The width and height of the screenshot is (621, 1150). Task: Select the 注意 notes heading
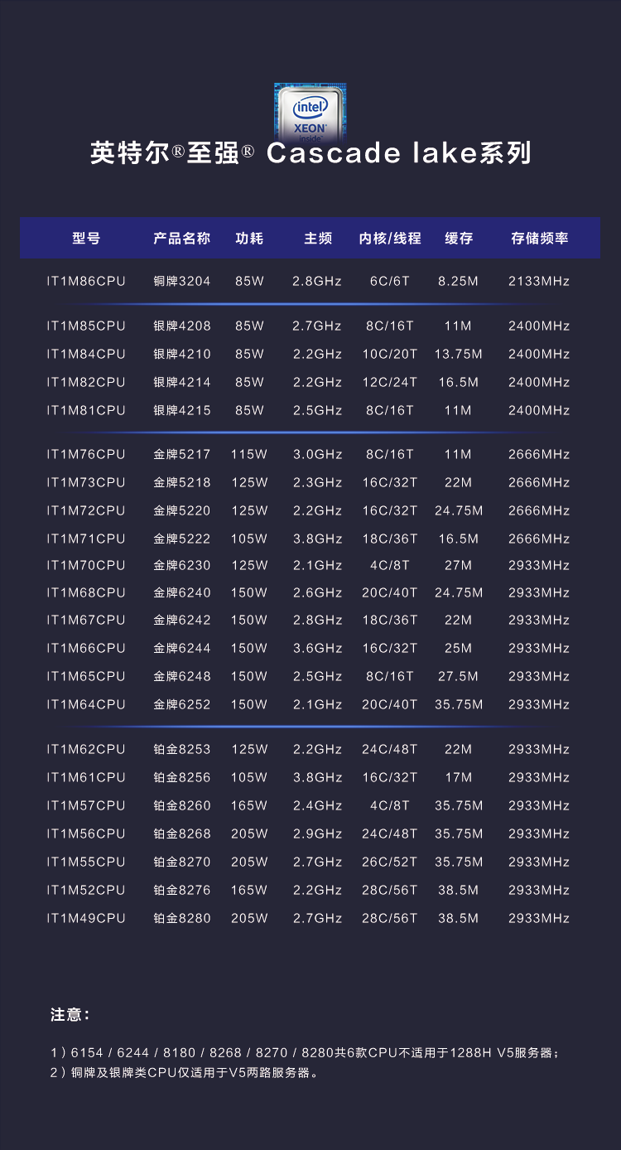[70, 1015]
